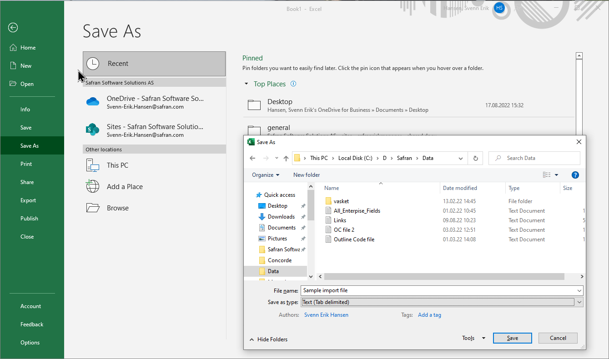Click the File name input field

click(438, 290)
